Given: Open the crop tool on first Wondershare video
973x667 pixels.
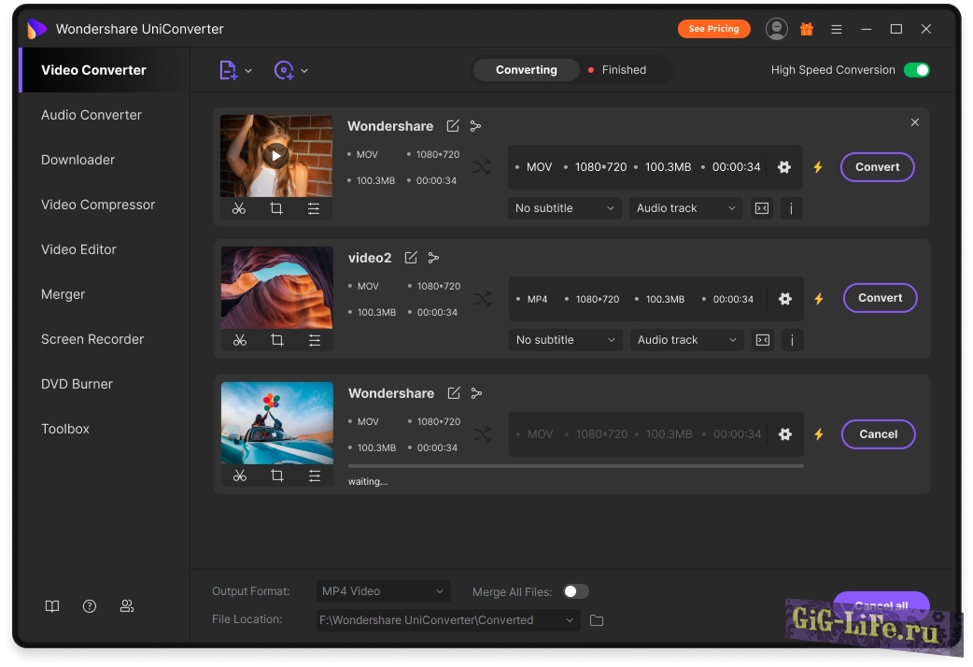Looking at the screenshot, I should point(276,208).
